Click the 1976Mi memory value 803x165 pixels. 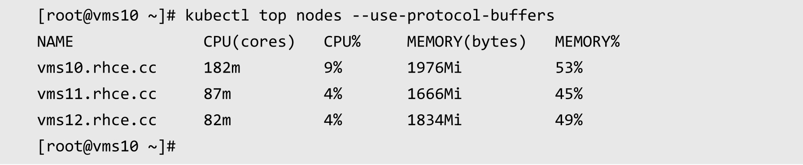point(434,68)
